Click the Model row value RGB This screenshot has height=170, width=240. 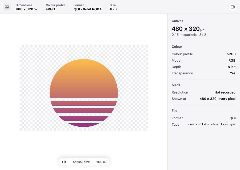[232, 61]
